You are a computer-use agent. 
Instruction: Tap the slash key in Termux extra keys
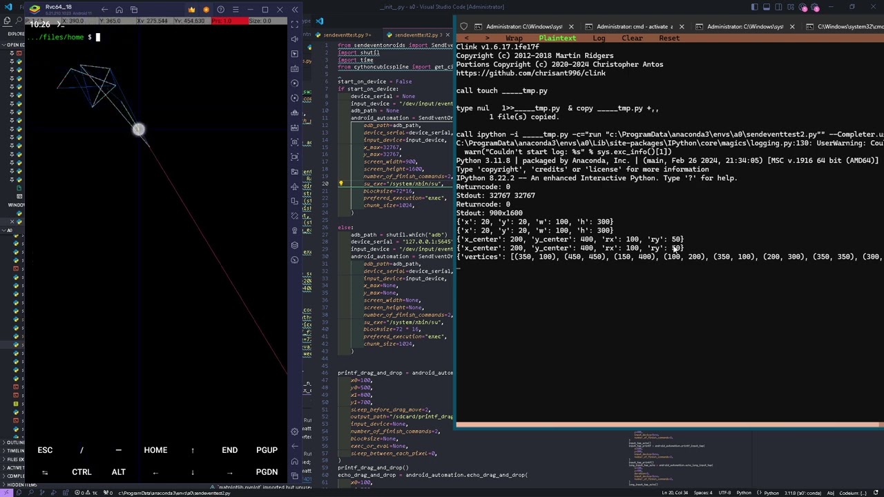81,450
